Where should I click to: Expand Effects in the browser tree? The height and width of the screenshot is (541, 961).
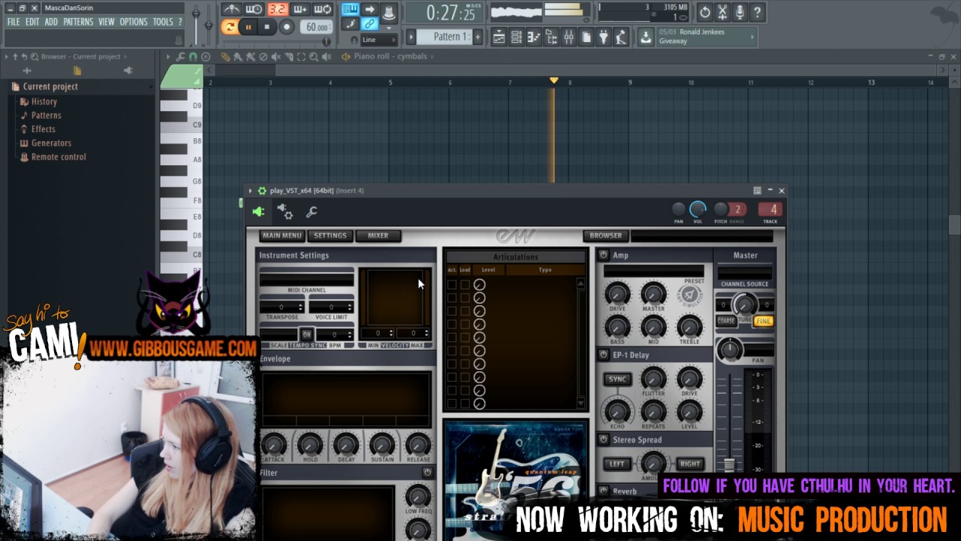point(43,129)
